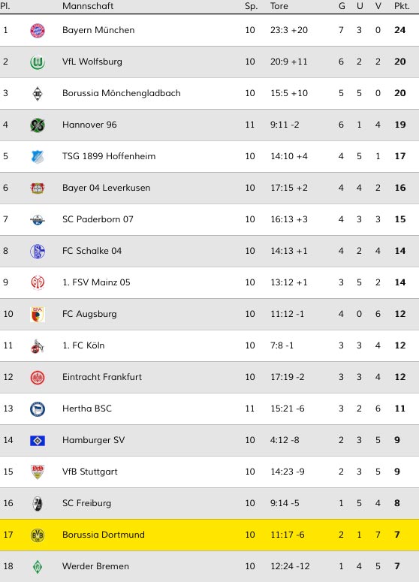
Task: Click the Eintracht Frankfurt eagle logo
Action: (38, 378)
